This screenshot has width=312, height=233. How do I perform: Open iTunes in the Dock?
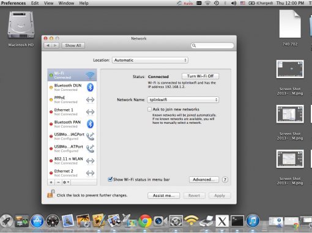253,221
